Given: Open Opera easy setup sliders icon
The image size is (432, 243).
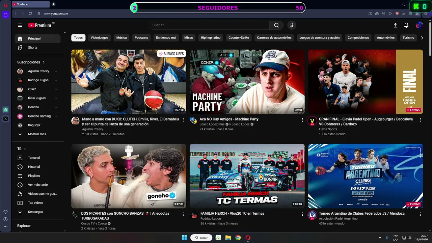Looking at the screenshot, I should click(411, 13).
